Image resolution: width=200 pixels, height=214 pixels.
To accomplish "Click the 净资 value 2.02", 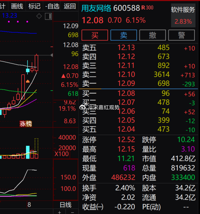I will (x=128, y=197).
